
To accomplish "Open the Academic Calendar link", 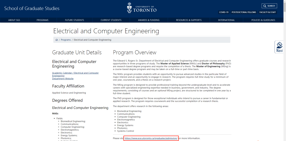I will 75,74.
